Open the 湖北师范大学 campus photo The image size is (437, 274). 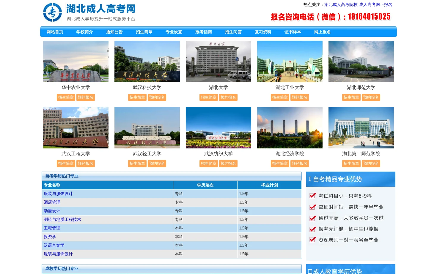click(x=361, y=61)
